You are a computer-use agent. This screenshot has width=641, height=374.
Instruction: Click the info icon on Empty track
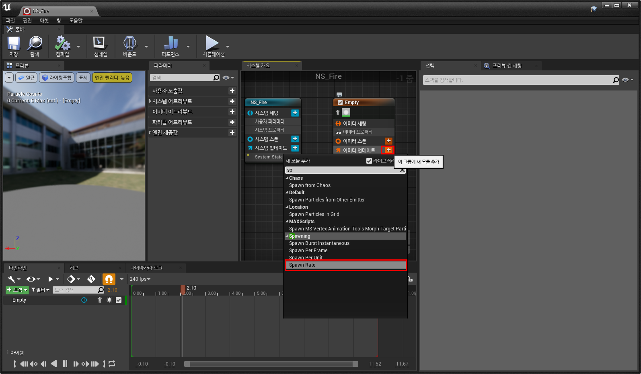click(84, 300)
